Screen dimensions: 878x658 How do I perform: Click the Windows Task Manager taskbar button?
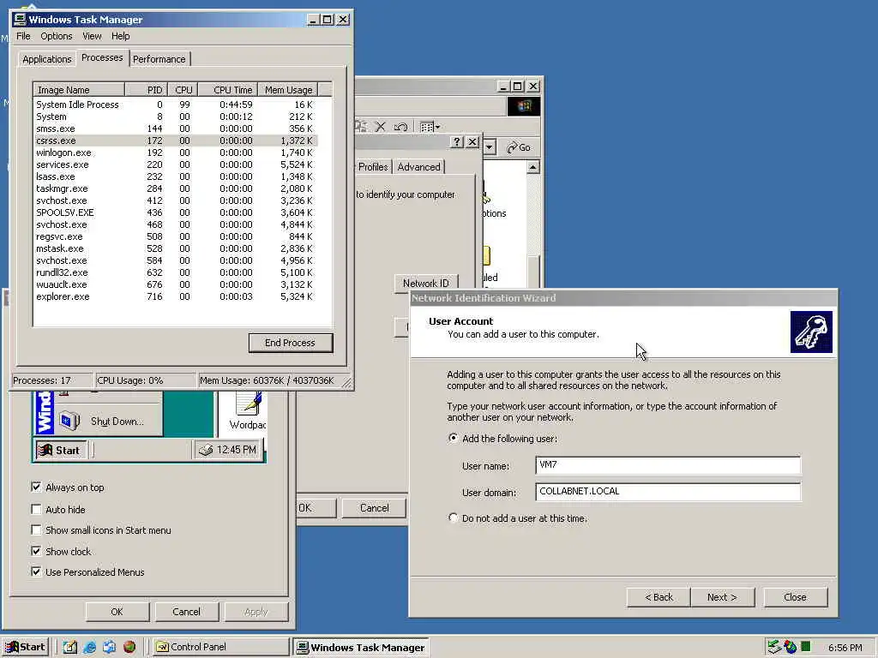point(361,648)
